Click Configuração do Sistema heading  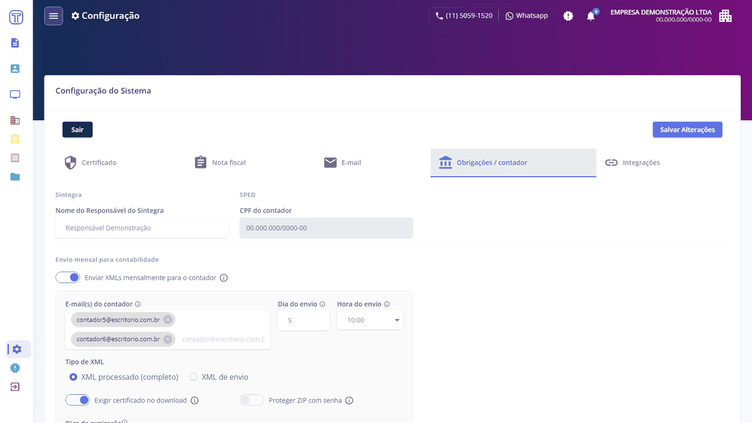[x=103, y=91]
